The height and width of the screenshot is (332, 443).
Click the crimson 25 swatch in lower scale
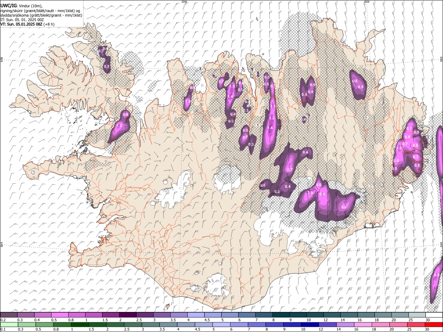(x=416, y=324)
